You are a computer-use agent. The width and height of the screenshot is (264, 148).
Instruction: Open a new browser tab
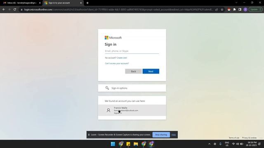(87, 3)
